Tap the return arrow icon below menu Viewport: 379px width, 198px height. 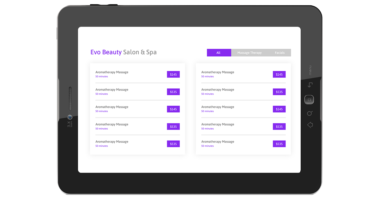(x=310, y=85)
